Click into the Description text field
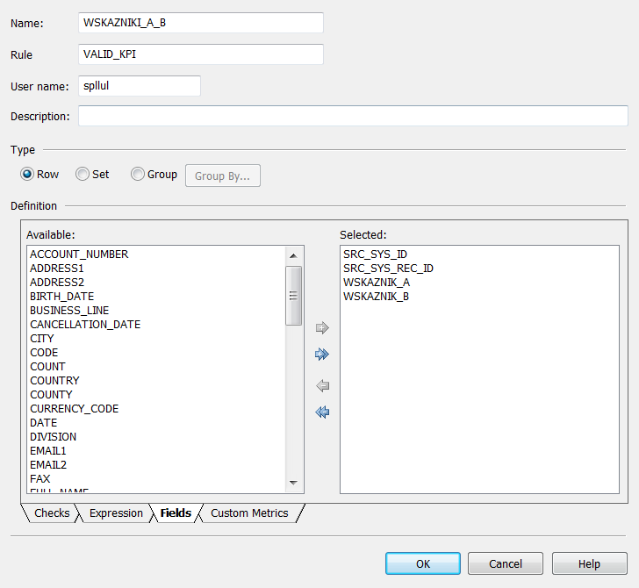This screenshot has width=639, height=588. pos(353,116)
